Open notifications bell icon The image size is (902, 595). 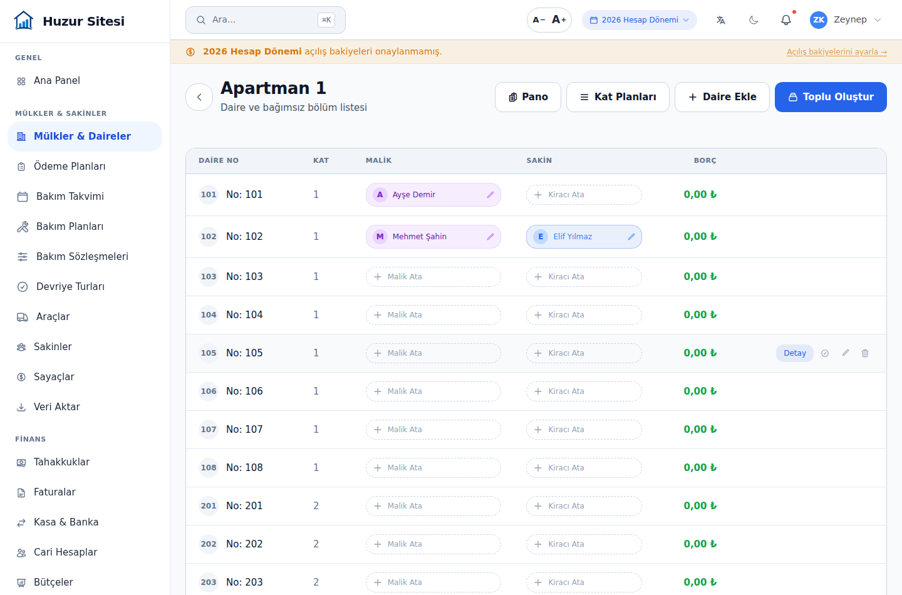(x=786, y=20)
